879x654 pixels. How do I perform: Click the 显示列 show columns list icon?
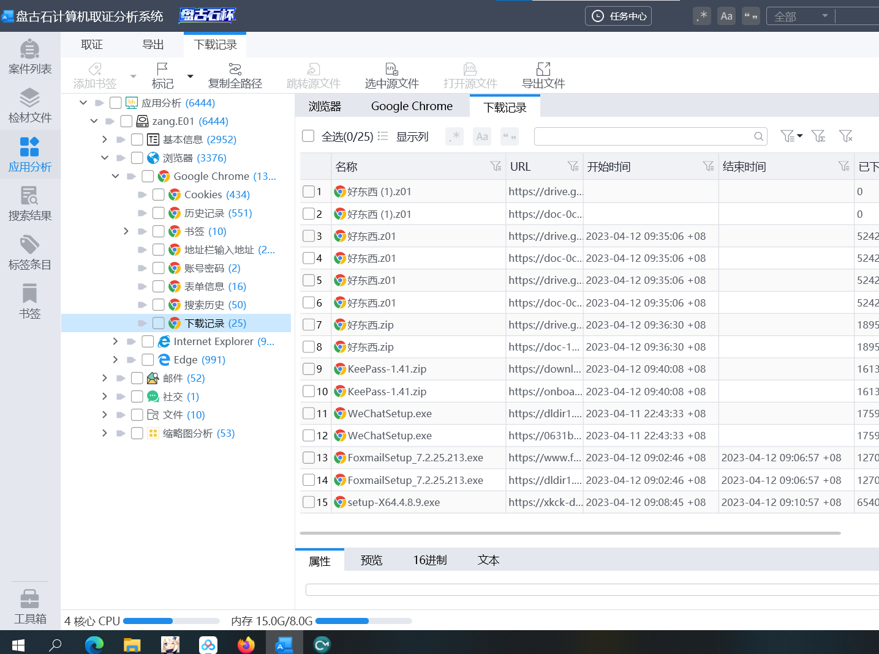[x=383, y=136]
